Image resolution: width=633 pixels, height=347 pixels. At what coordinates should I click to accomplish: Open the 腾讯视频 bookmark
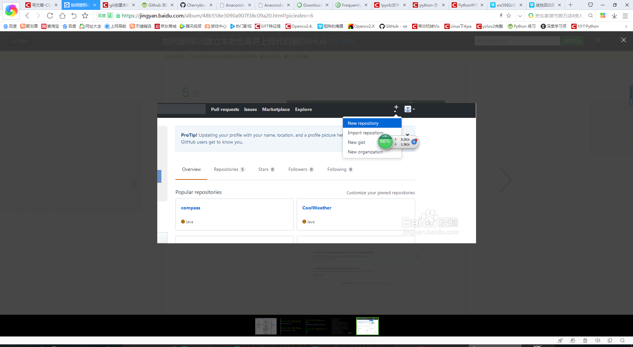191,26
